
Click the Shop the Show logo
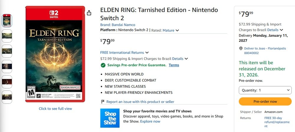(x=110, y=118)
